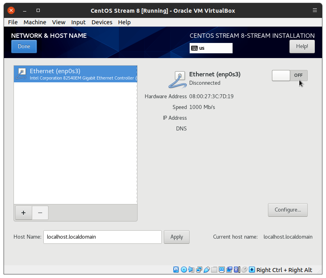The height and width of the screenshot is (278, 326).
Task: Open the VirtualBox window menu at top right
Action: click(315, 10)
